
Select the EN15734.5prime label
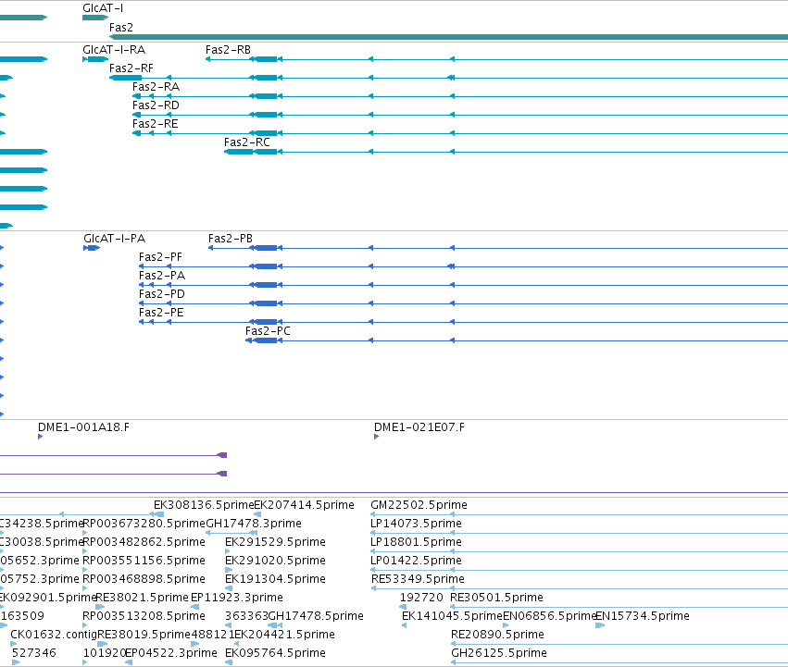(643, 616)
